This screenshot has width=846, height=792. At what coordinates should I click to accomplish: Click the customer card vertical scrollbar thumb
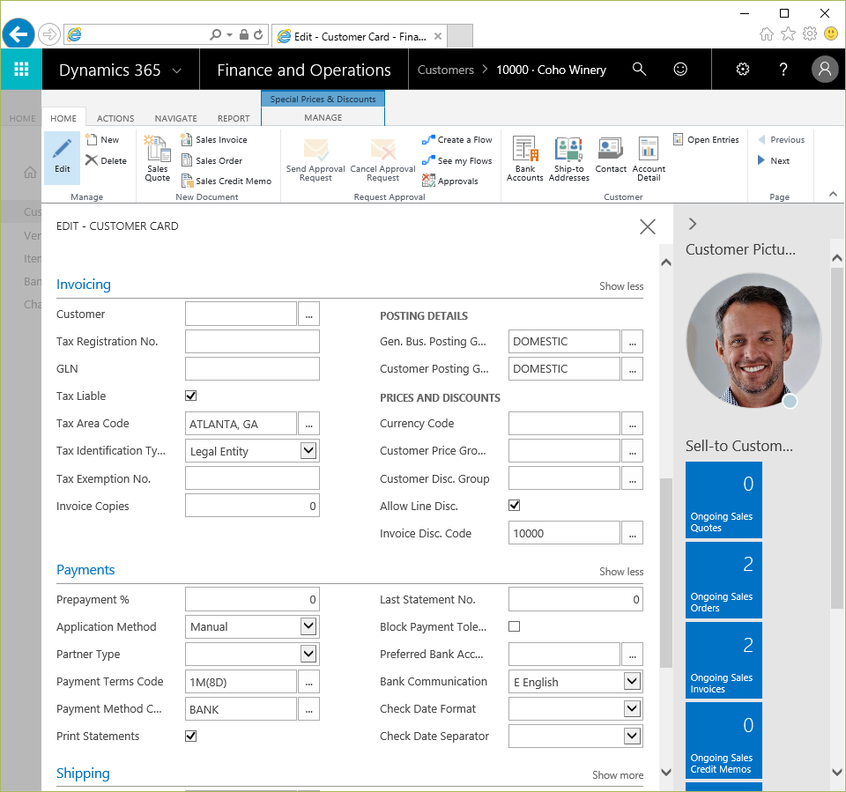click(666, 573)
